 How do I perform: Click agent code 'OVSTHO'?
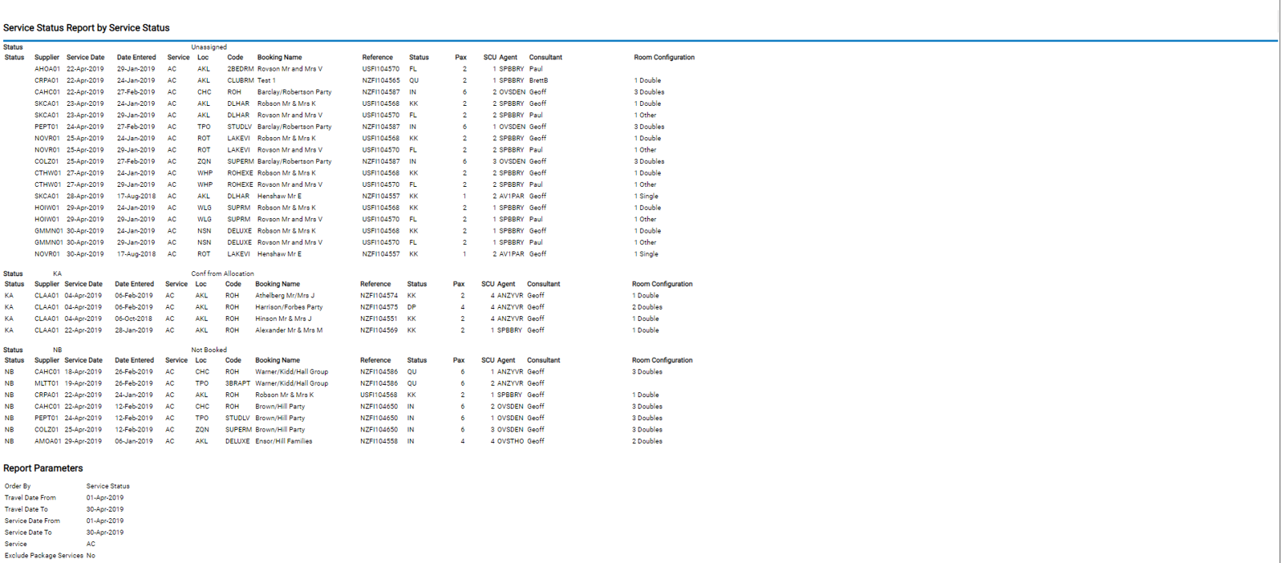tap(510, 441)
